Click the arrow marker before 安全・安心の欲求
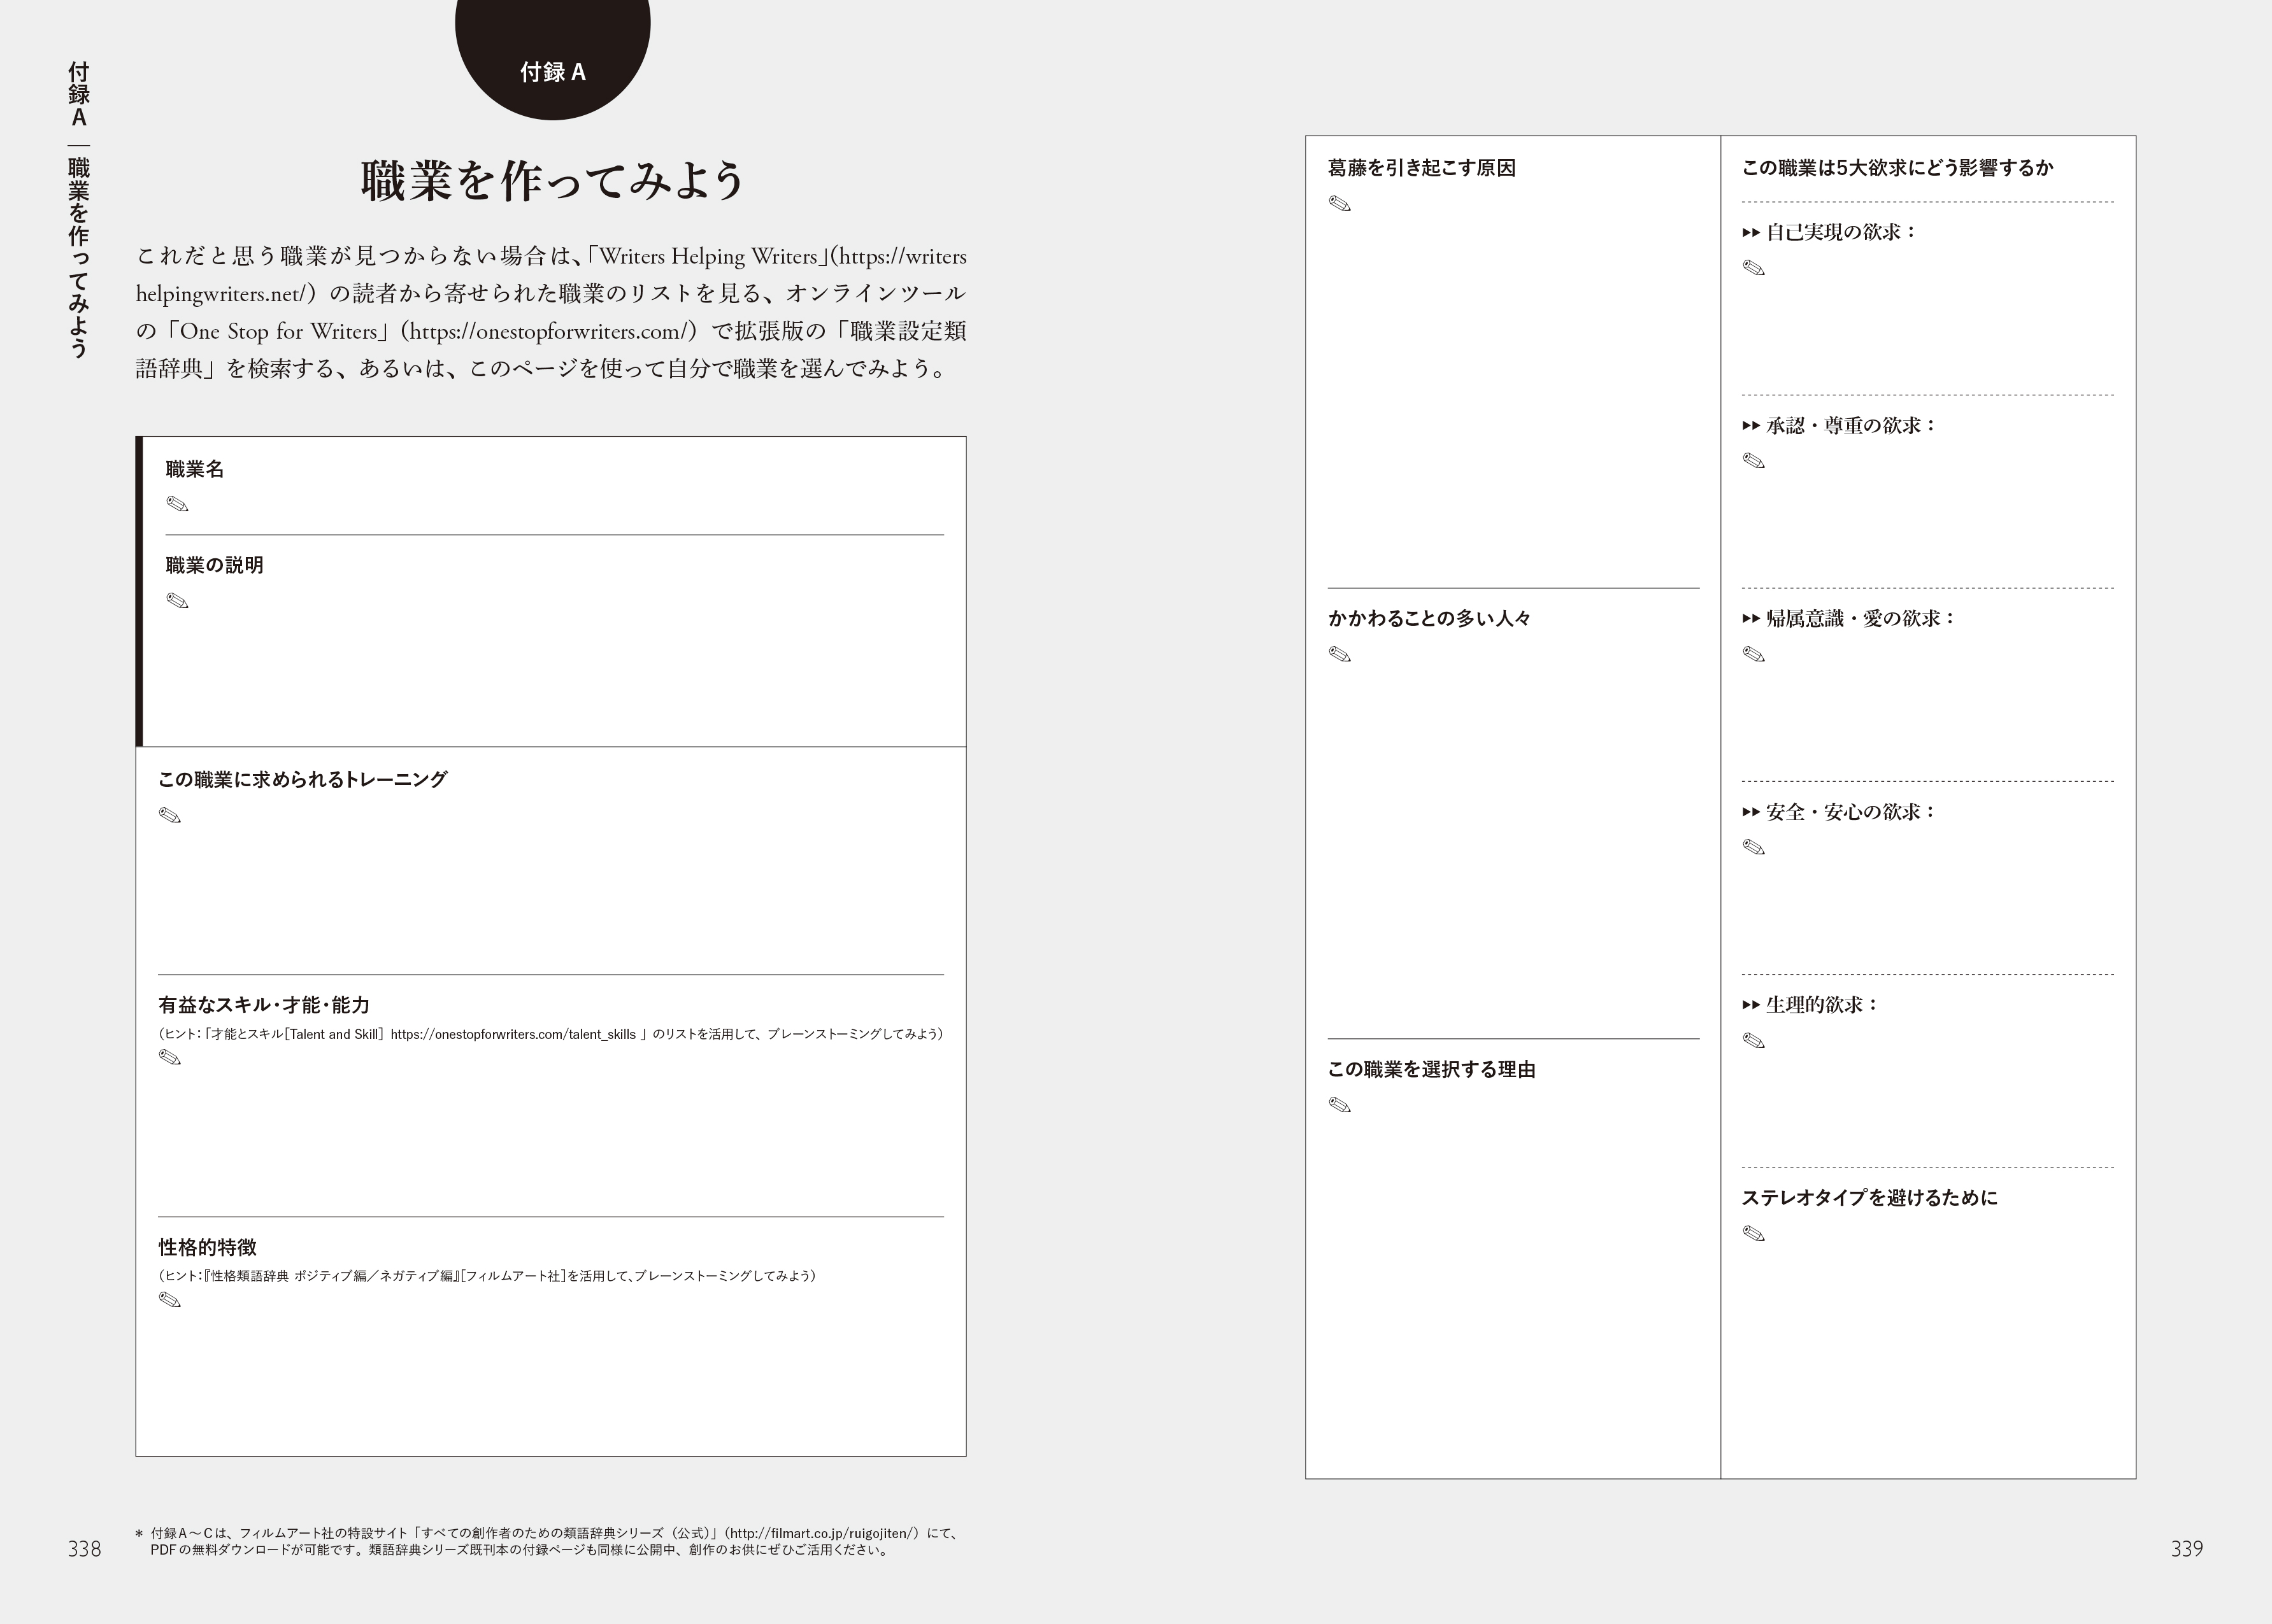 [1751, 813]
